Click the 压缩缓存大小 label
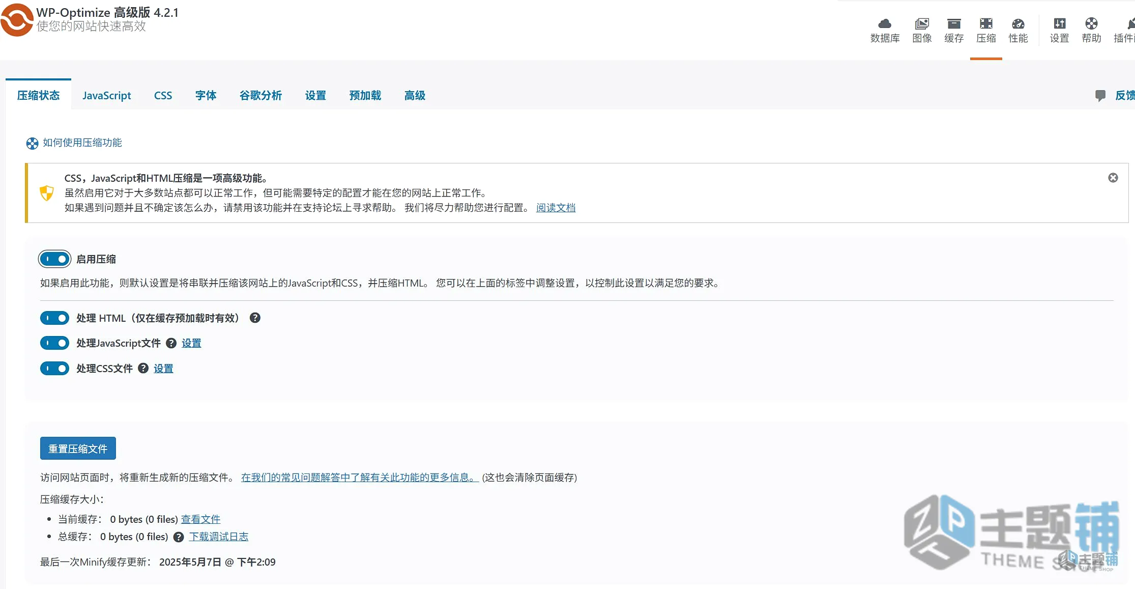This screenshot has height=589, width=1135. 72,499
